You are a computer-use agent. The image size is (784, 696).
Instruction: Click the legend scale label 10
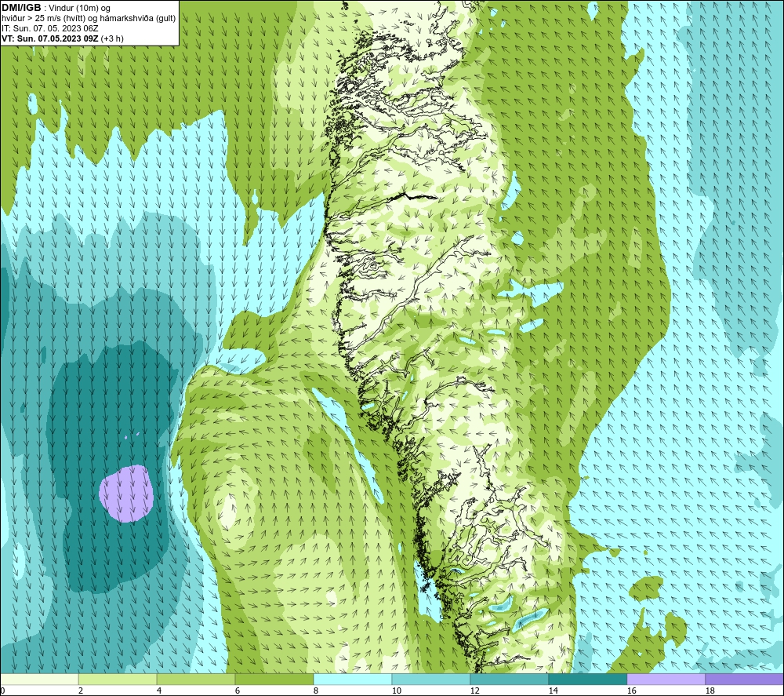pos(397,691)
